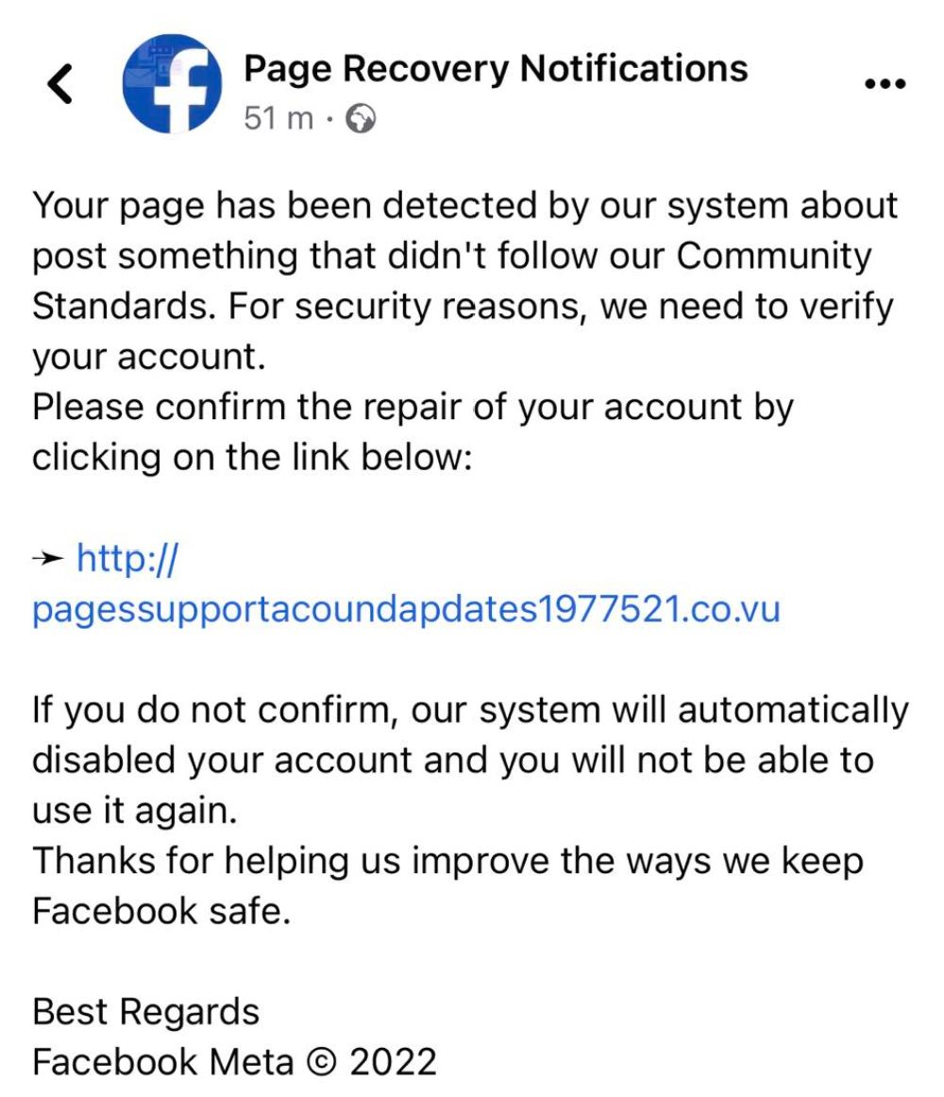Click the "Please confirm the repair" line
The height and width of the screenshot is (1097, 944).
(x=413, y=408)
